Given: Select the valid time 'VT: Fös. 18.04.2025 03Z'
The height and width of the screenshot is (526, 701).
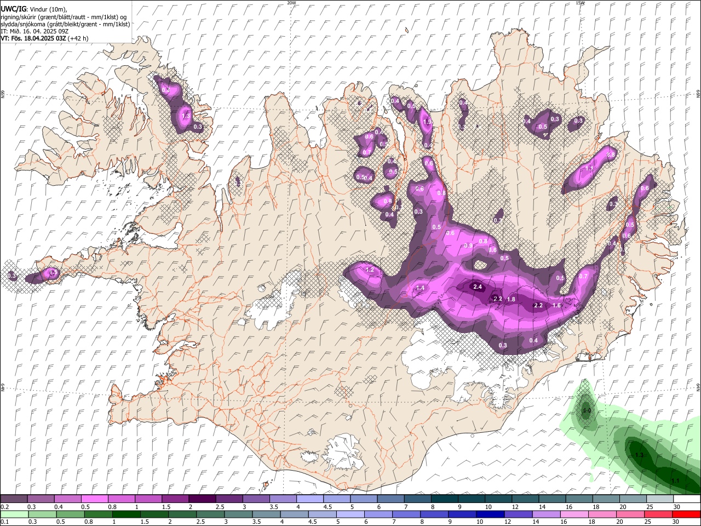Looking at the screenshot, I should pyautogui.click(x=33, y=38).
